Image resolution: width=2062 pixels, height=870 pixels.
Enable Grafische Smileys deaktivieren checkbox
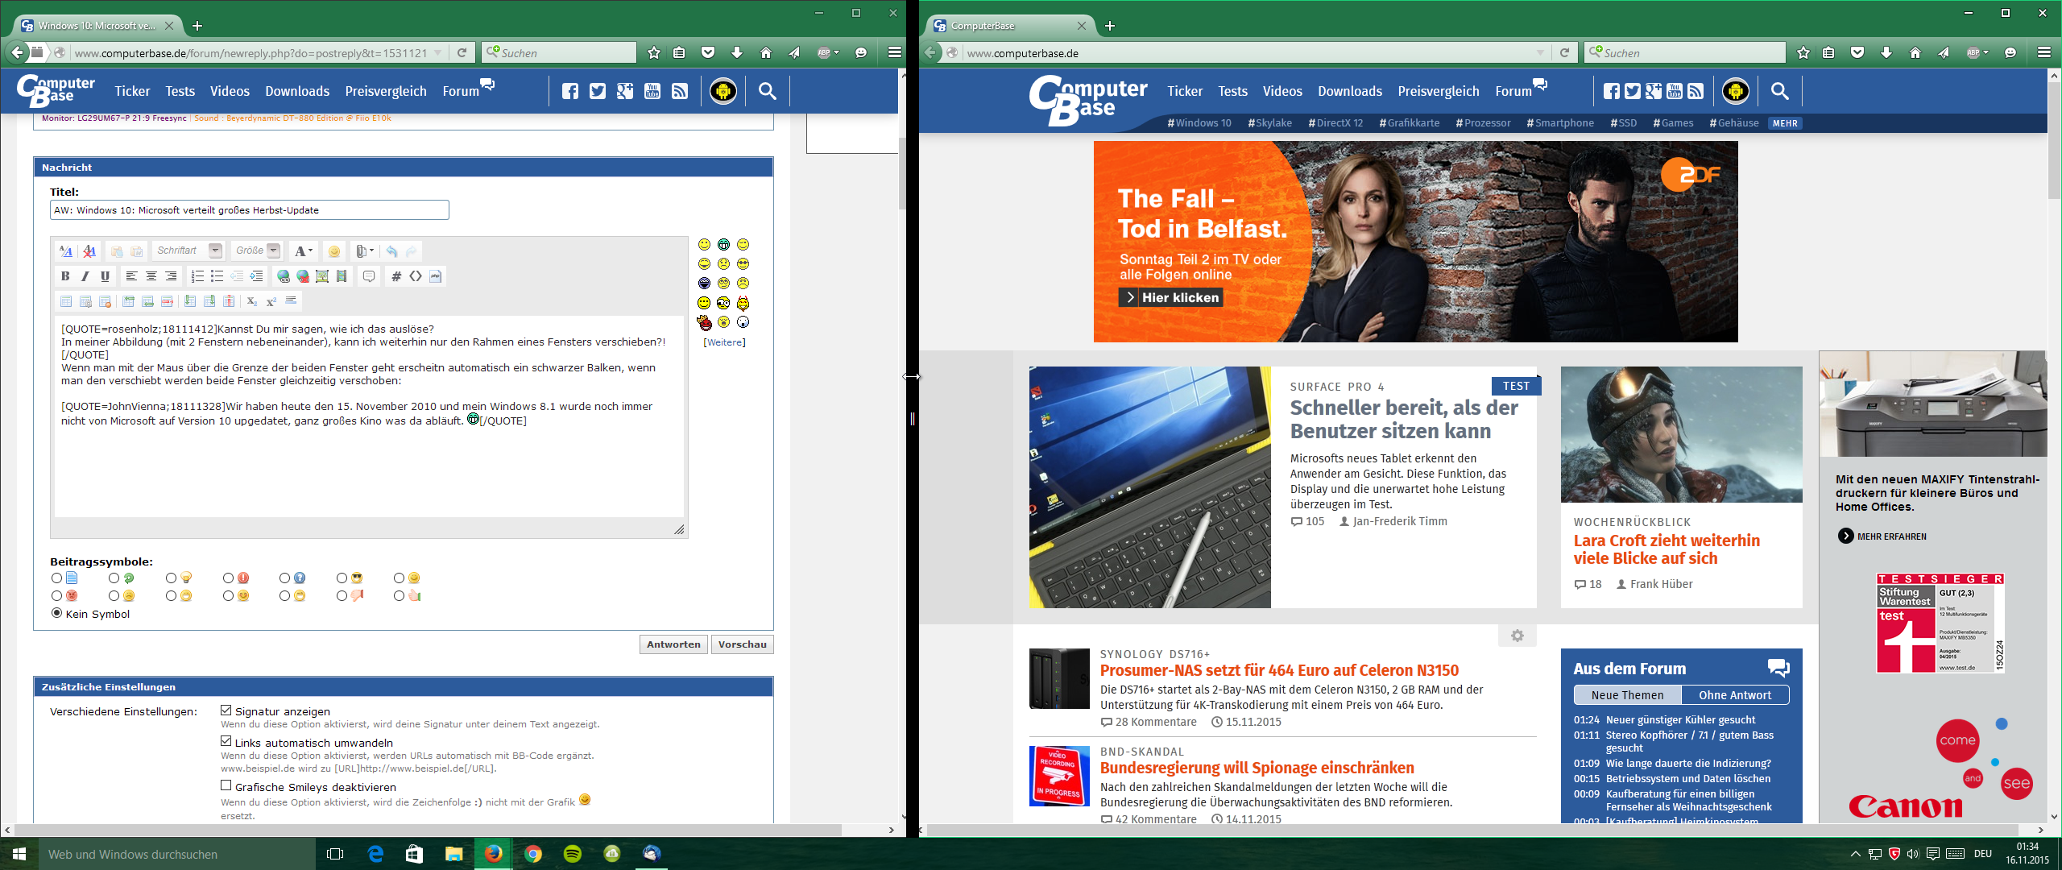(x=226, y=785)
